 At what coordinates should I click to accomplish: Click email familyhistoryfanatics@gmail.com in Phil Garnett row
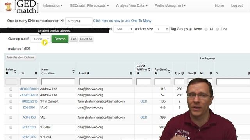(x=101, y=101)
